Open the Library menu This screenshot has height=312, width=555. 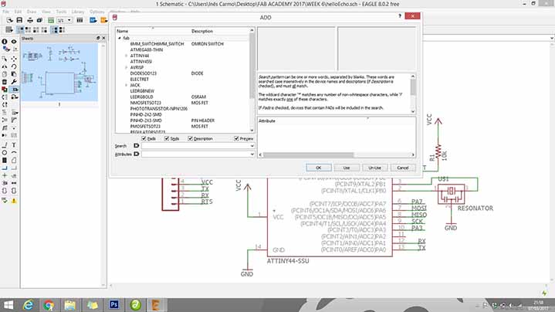(78, 12)
